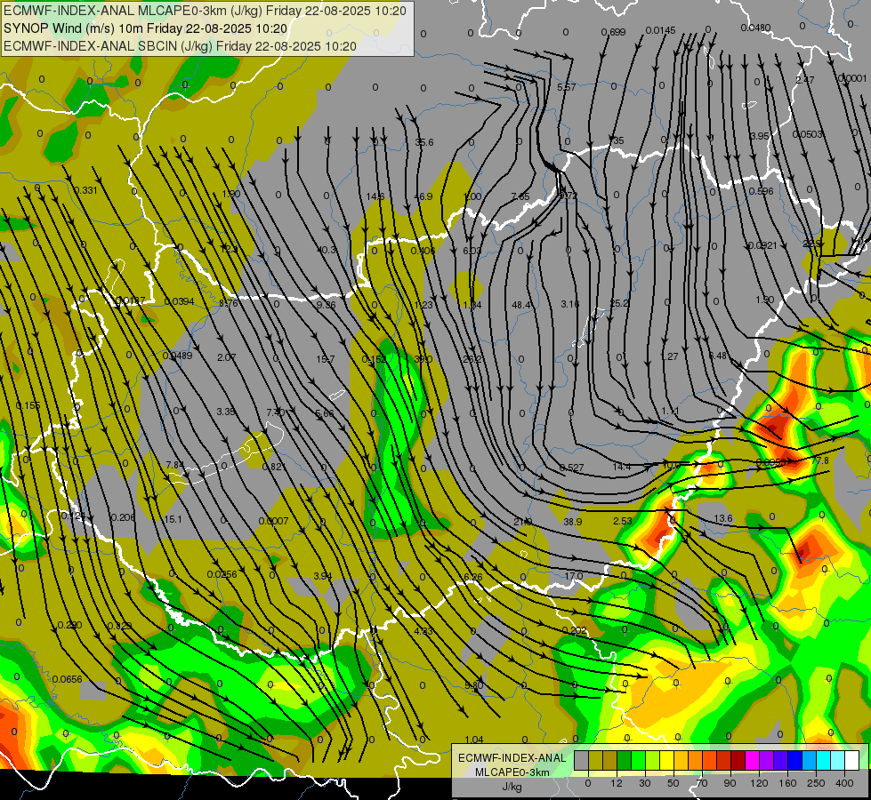This screenshot has height=800, width=871.
Task: Click the map value 46.9
Action: (423, 196)
